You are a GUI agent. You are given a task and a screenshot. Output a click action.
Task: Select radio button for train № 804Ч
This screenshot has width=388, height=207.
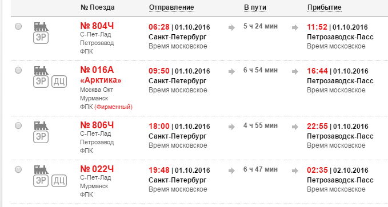click(18, 26)
